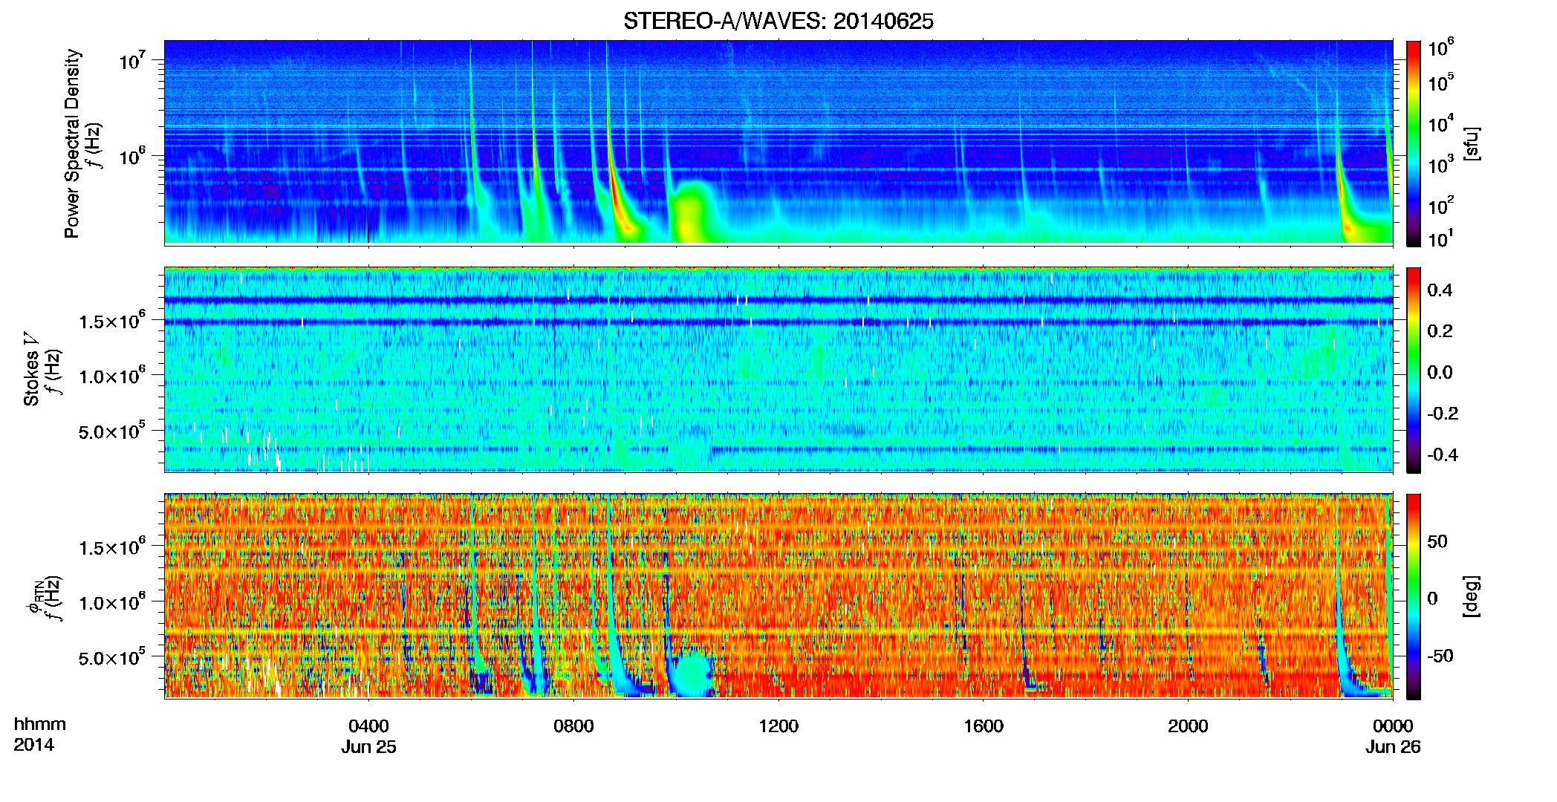
Task: Click the hhmm time format label
Action: click(x=40, y=725)
